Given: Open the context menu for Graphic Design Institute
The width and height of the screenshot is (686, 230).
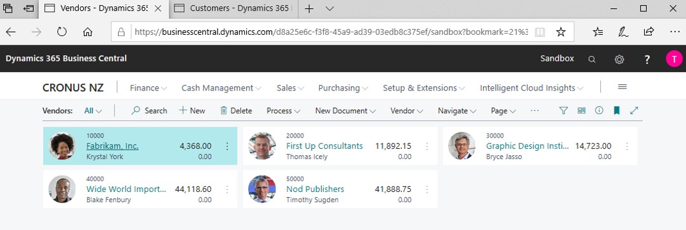Looking at the screenshot, I should (x=626, y=146).
